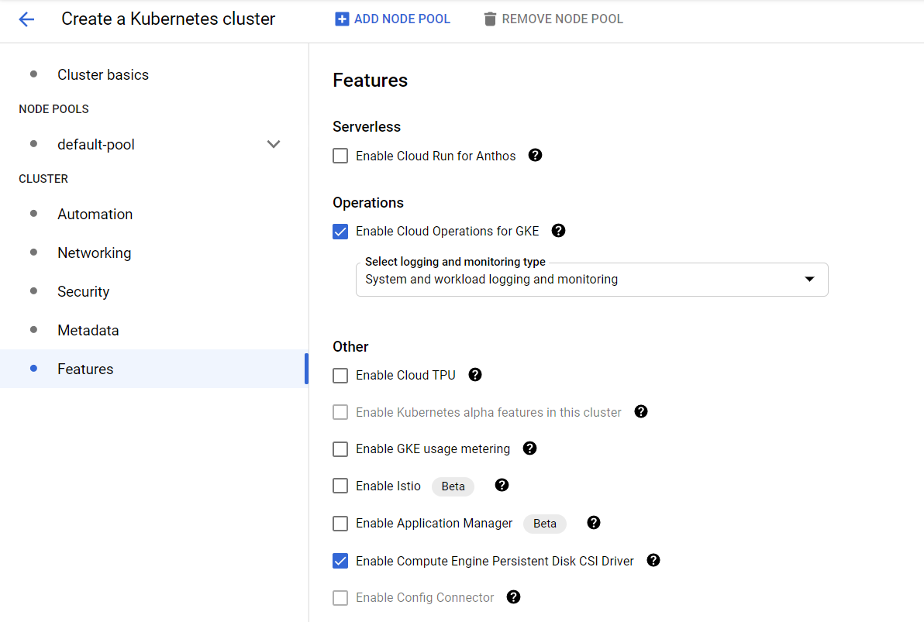Uncheck Enable Cloud Operations for GKE

tap(340, 232)
